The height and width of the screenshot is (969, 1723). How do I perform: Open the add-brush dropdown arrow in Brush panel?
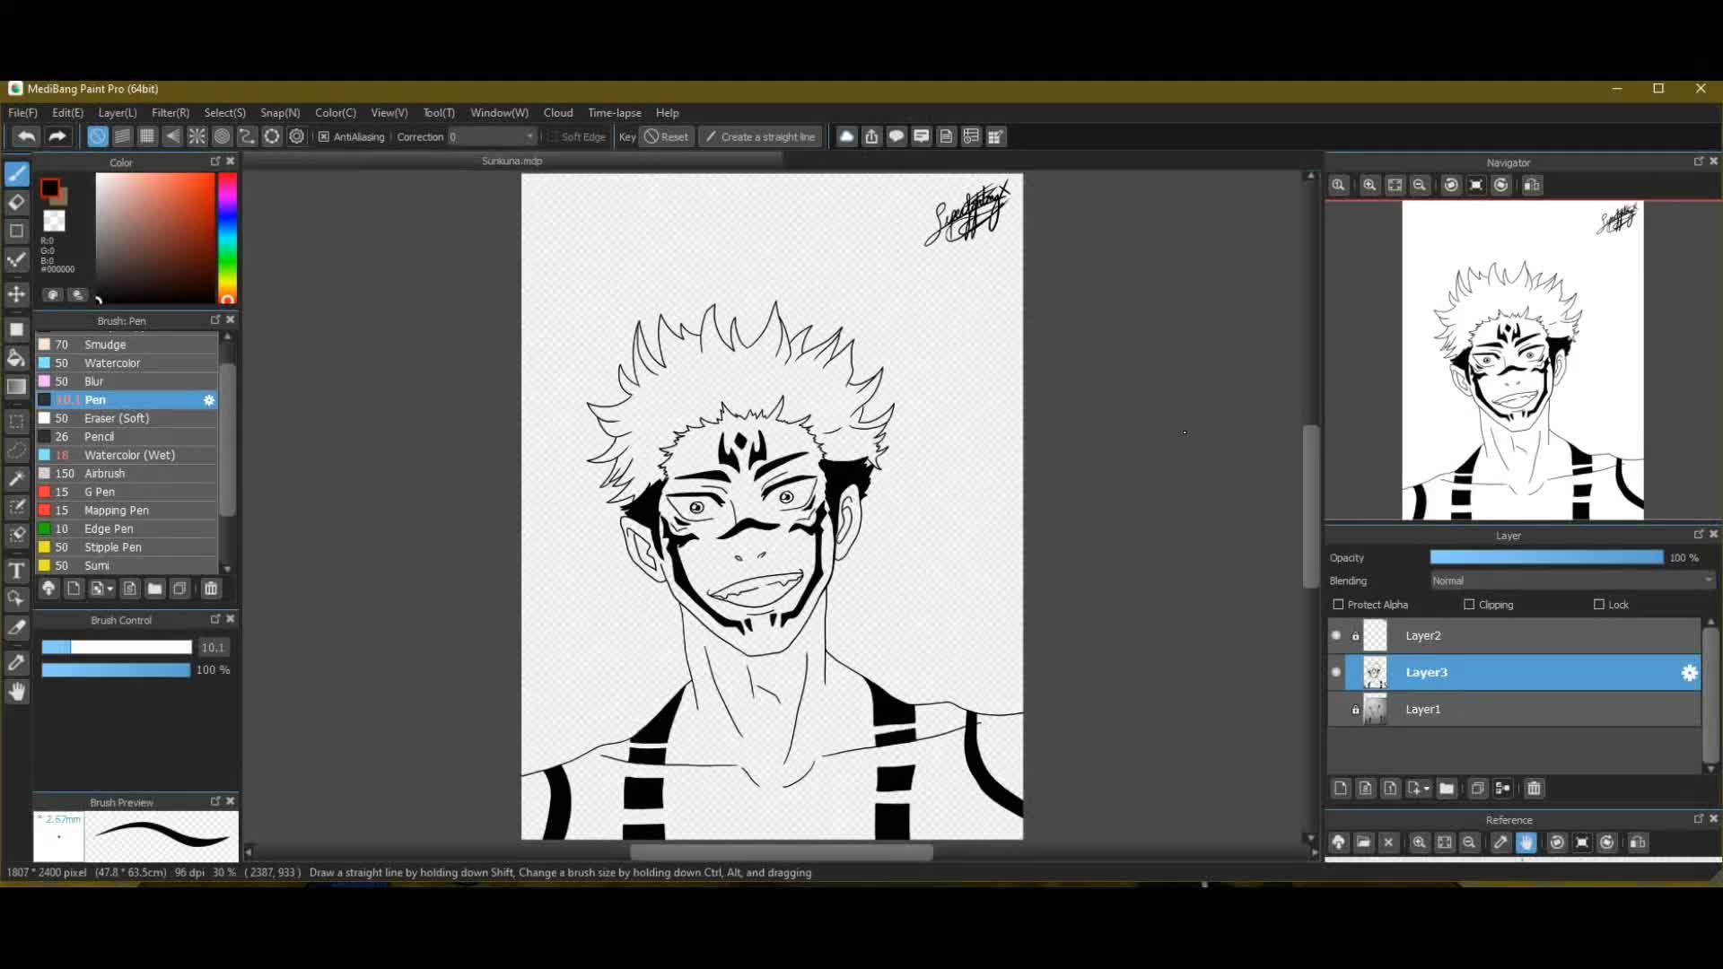(x=110, y=589)
